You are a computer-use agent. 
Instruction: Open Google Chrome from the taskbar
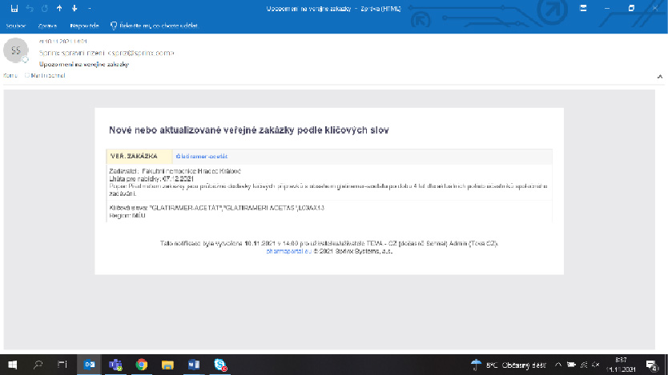coord(142,365)
